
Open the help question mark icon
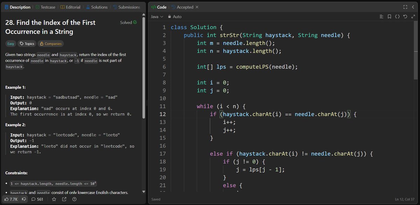tap(74, 199)
